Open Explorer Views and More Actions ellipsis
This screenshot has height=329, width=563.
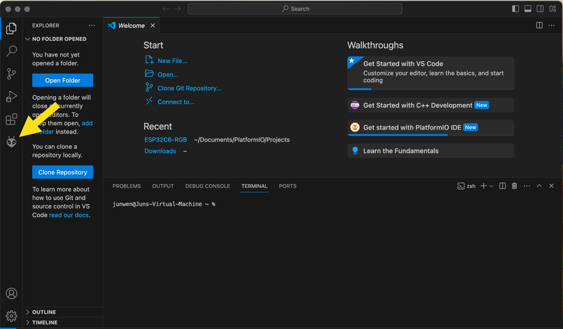coord(92,25)
